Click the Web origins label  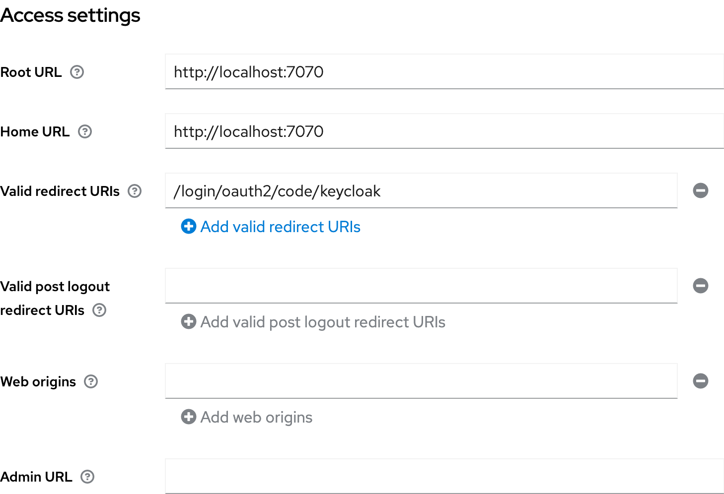(38, 382)
